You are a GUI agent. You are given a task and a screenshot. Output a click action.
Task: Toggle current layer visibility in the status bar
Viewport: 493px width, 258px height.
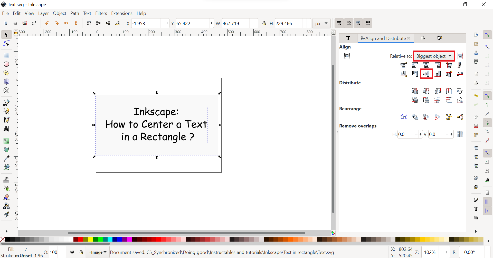click(x=72, y=252)
